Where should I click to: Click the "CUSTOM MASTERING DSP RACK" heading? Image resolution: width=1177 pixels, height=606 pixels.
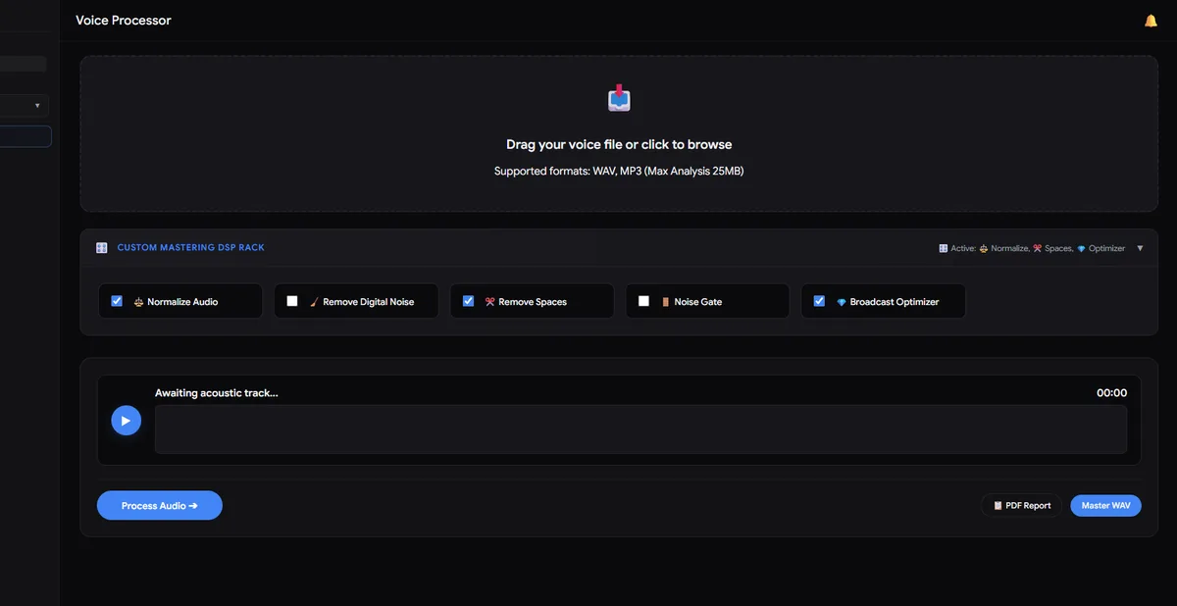191,248
